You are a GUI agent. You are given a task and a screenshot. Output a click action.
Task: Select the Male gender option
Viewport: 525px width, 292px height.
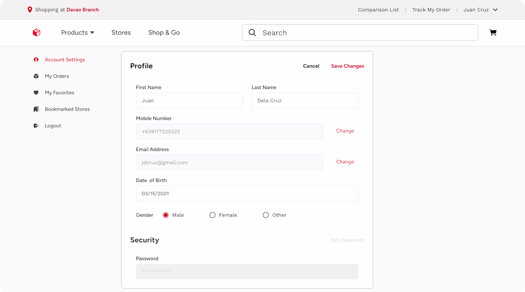[x=166, y=215]
